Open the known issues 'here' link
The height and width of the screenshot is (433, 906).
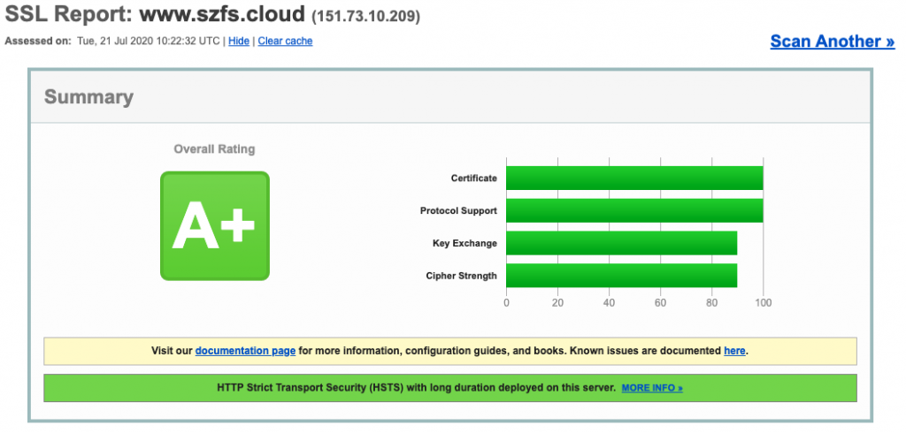(734, 351)
